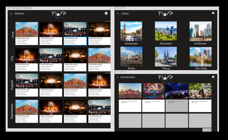Click the TVP logo in Cities screen
This screenshot has height=140, width=228.
pos(165,14)
